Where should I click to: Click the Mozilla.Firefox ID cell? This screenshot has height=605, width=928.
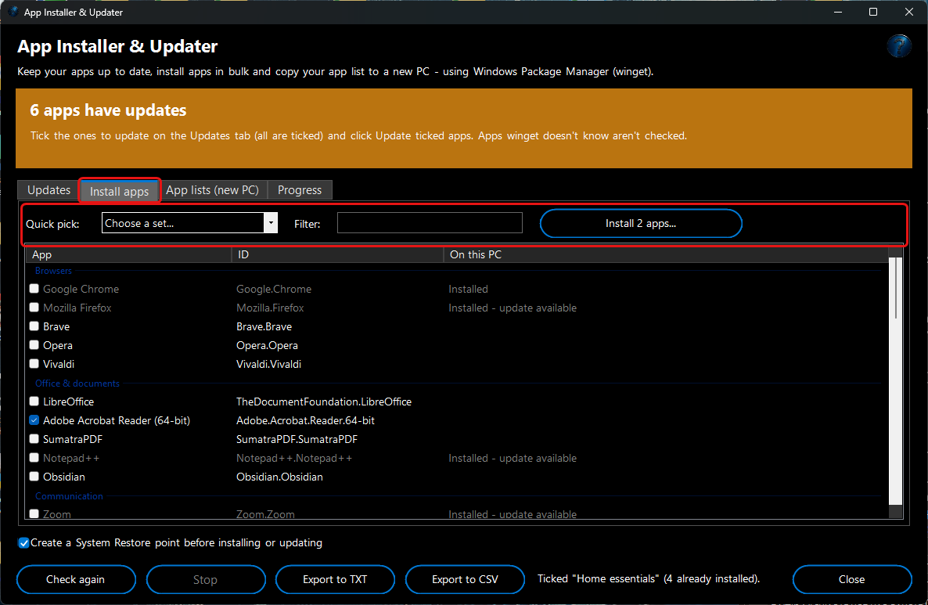pos(270,308)
